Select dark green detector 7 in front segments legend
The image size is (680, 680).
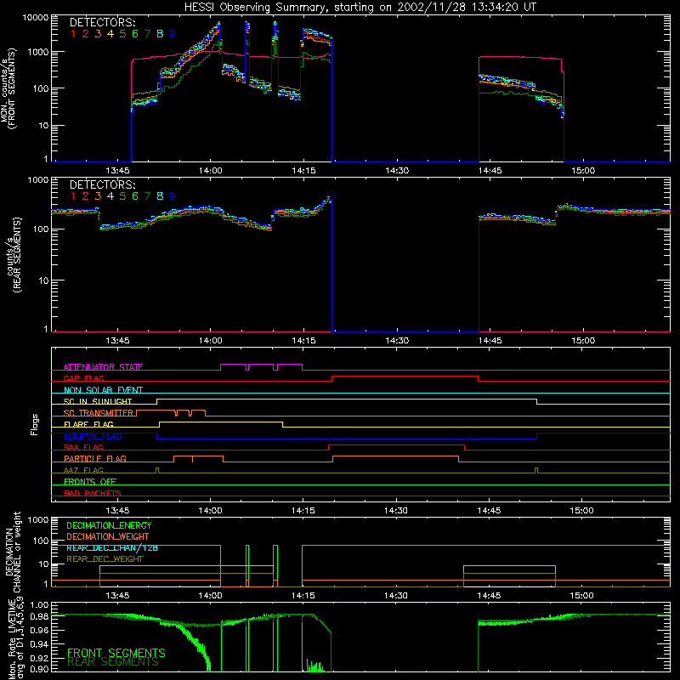(147, 34)
